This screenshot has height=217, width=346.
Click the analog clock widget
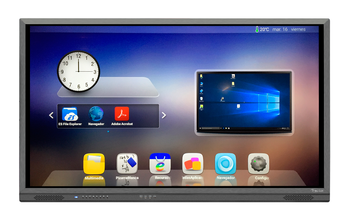[x=79, y=71]
